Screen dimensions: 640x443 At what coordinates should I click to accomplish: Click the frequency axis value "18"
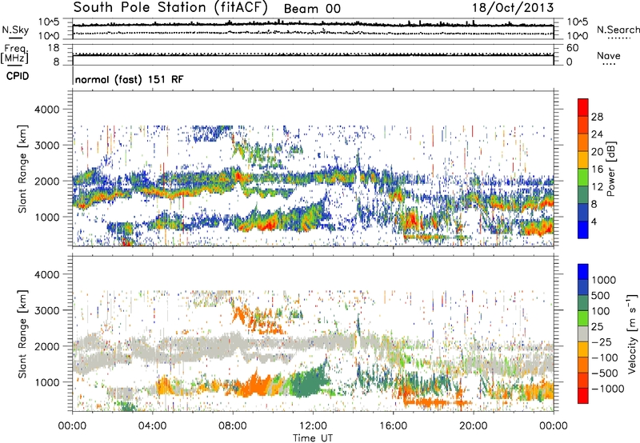click(54, 48)
